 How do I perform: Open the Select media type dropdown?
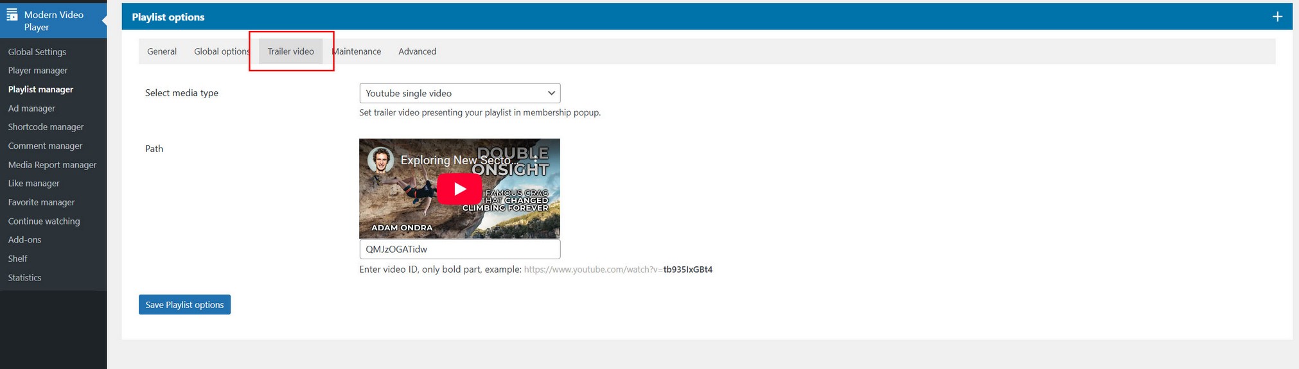tap(459, 93)
